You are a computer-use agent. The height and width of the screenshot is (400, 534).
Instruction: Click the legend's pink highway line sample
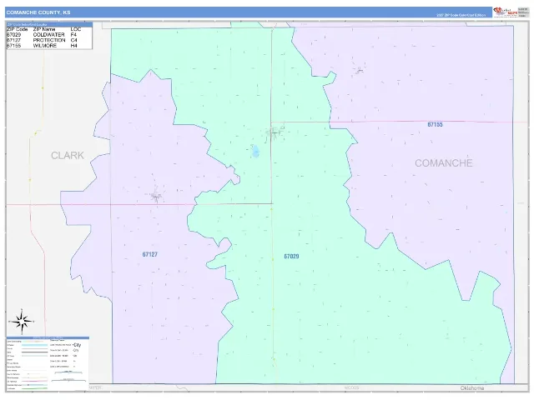coord(34,382)
